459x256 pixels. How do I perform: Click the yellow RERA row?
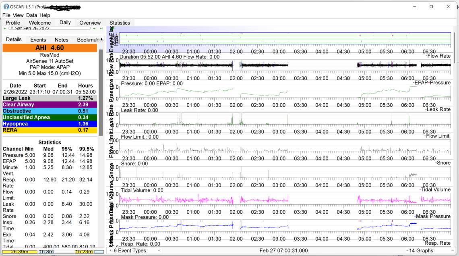click(x=50, y=130)
